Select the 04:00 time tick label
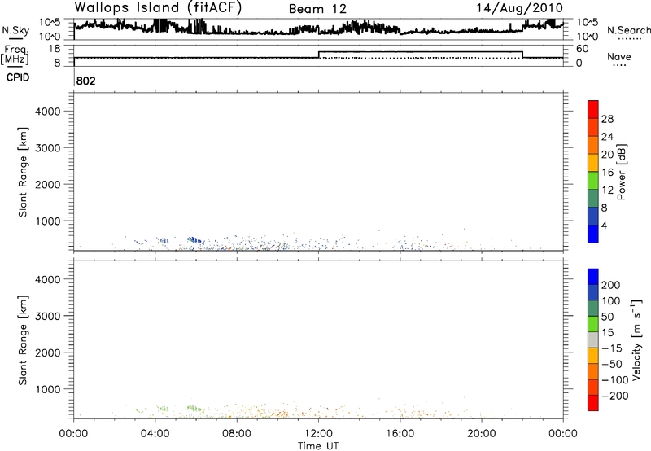 tap(155, 434)
